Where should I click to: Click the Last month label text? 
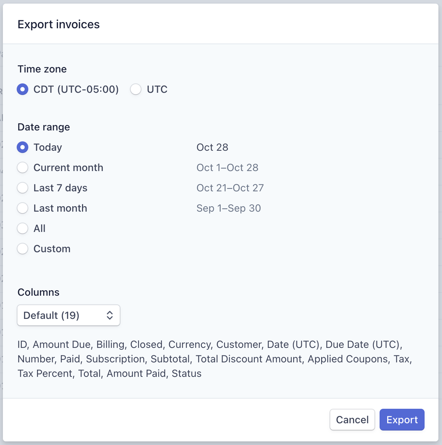click(60, 208)
